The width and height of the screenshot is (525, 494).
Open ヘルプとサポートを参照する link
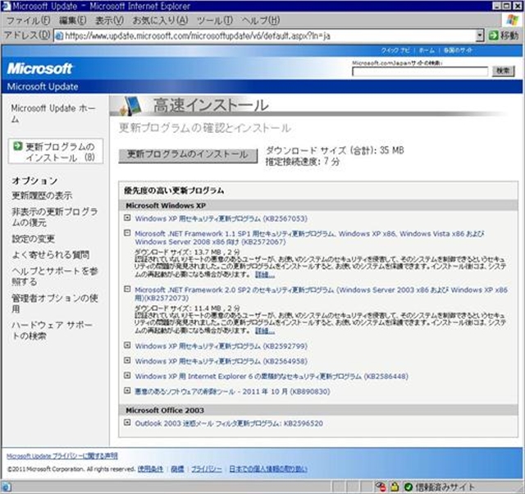55,276
